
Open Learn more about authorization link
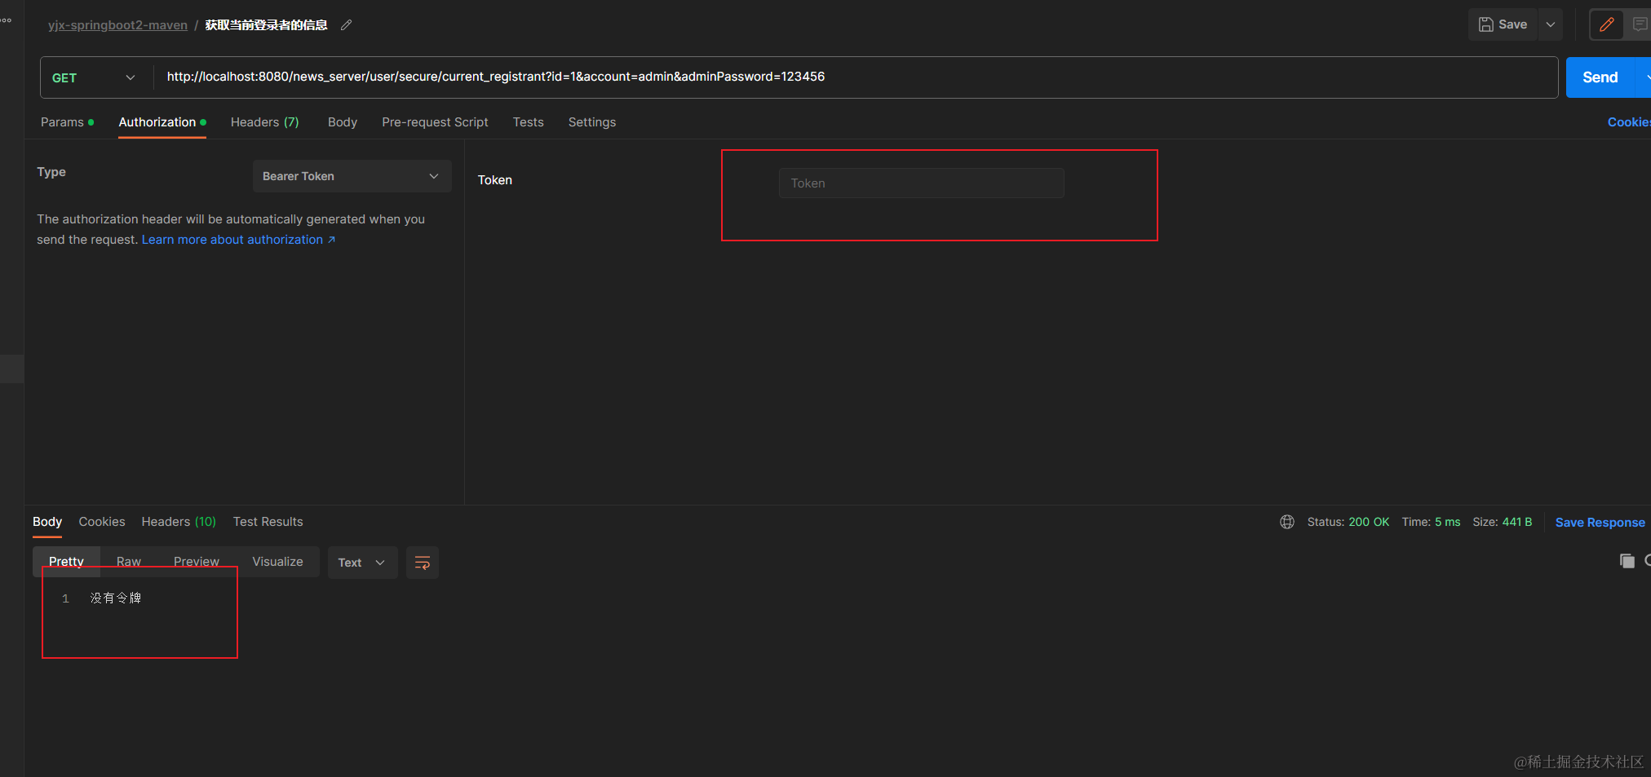238,240
